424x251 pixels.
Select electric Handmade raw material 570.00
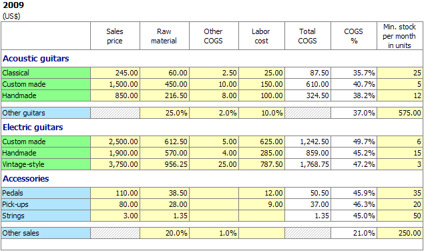tap(165, 153)
